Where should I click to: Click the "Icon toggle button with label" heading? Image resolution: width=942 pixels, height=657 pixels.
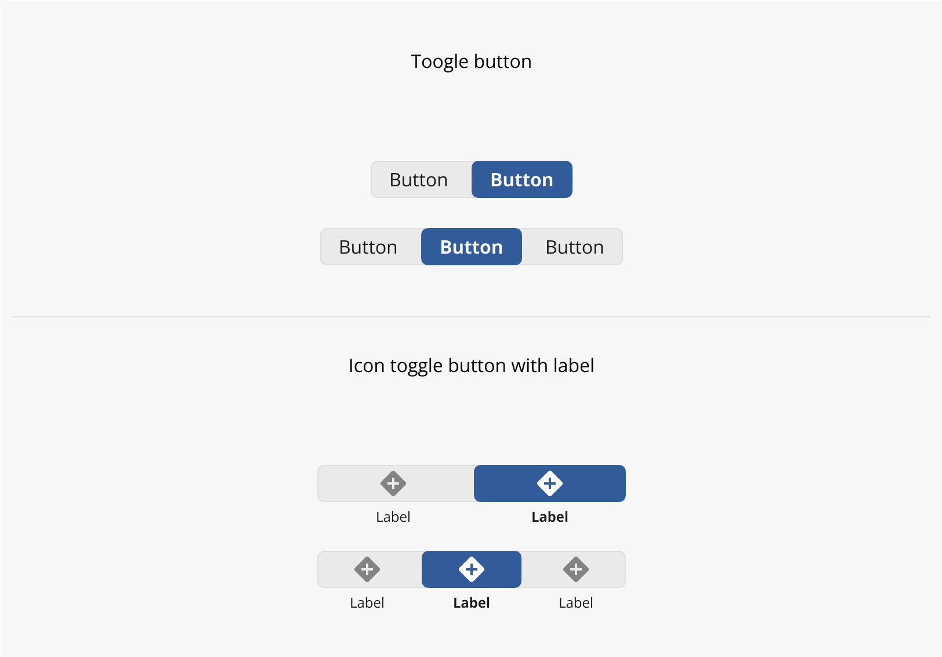472,366
